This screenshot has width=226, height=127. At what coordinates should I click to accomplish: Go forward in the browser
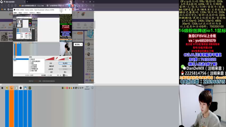5,6
